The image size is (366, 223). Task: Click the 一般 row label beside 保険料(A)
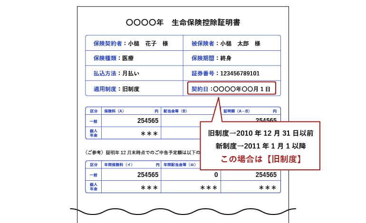coord(94,121)
